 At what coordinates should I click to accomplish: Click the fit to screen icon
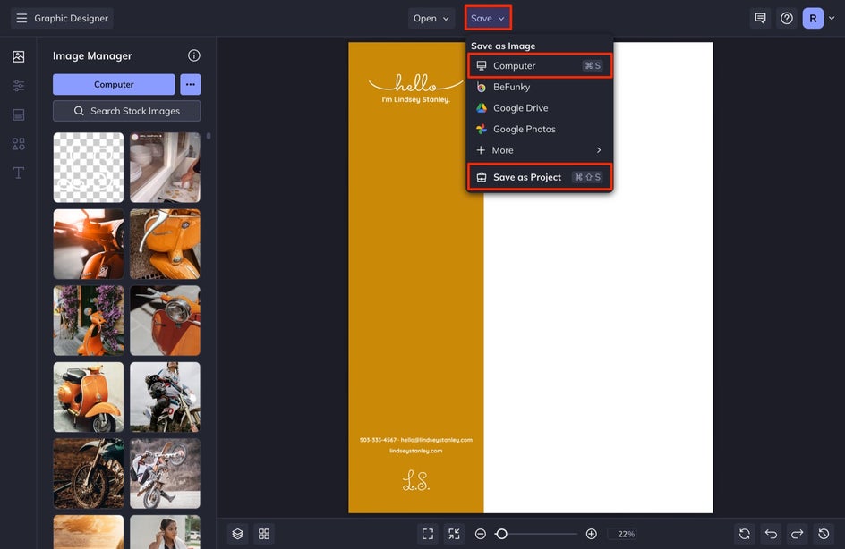pos(428,534)
